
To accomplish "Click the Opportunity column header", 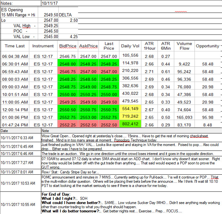I will (x=207, y=46).
